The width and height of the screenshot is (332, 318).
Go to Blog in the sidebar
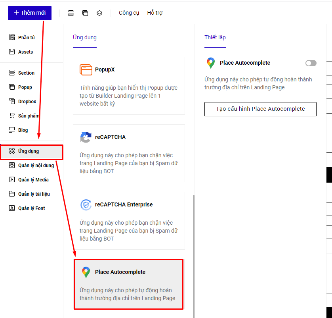click(23, 130)
